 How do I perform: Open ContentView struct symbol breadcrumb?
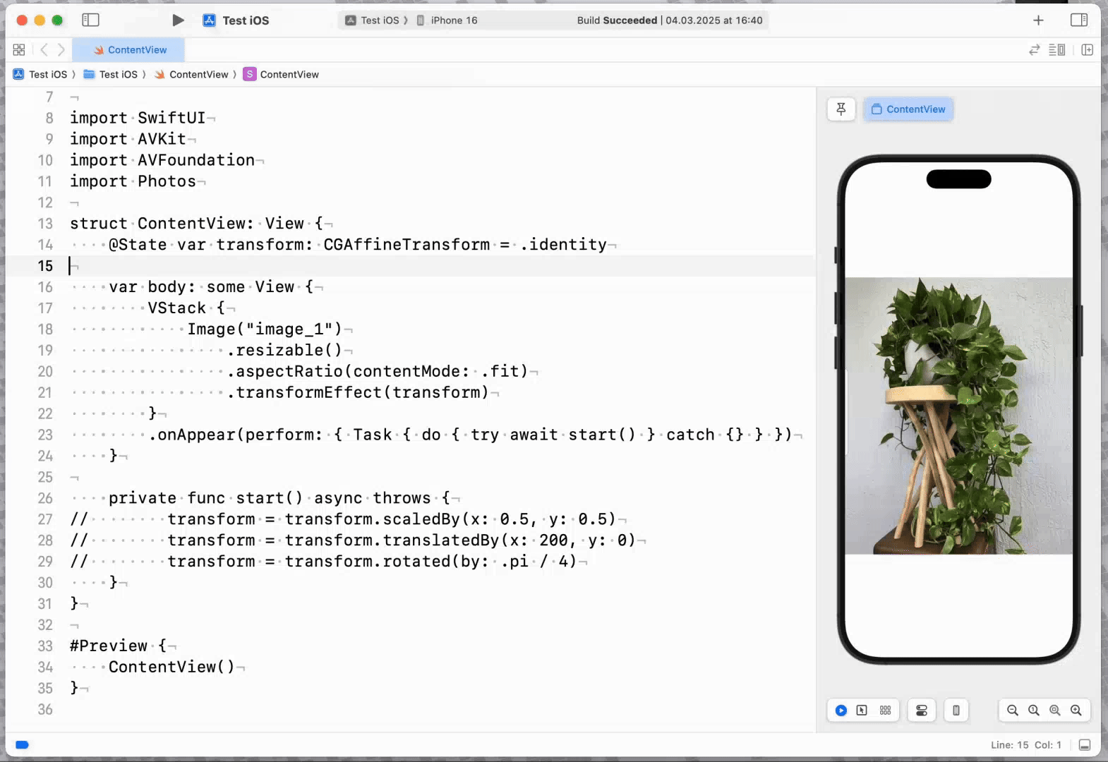[x=281, y=75]
